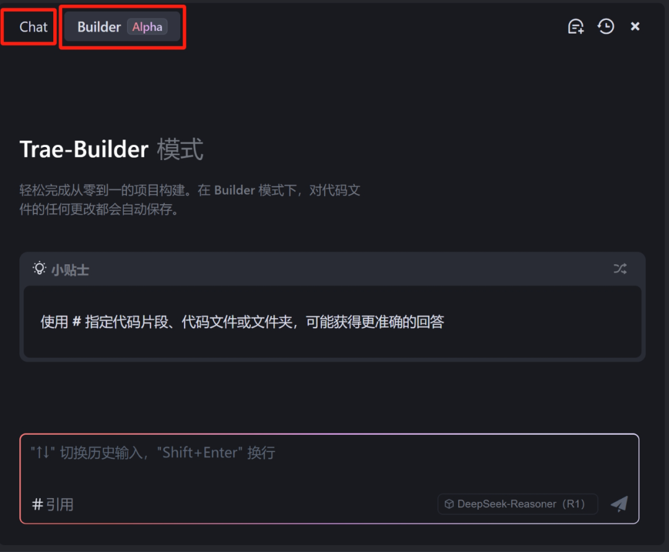The image size is (669, 552).
Task: Click the cube icon before DeepSeek-Reasoner
Action: [x=449, y=504]
